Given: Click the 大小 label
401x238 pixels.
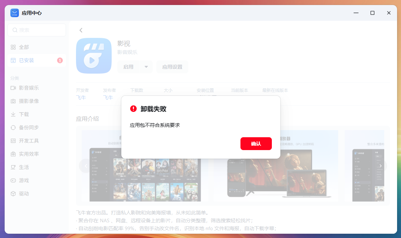Looking at the screenshot, I should (x=168, y=90).
